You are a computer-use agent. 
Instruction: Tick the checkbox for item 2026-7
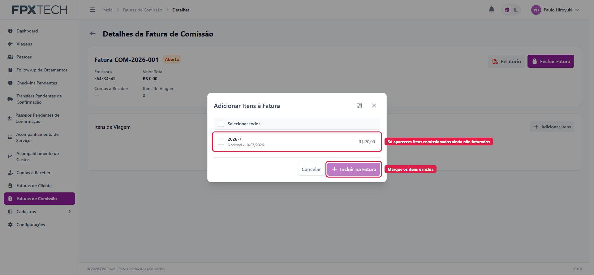coord(221,142)
